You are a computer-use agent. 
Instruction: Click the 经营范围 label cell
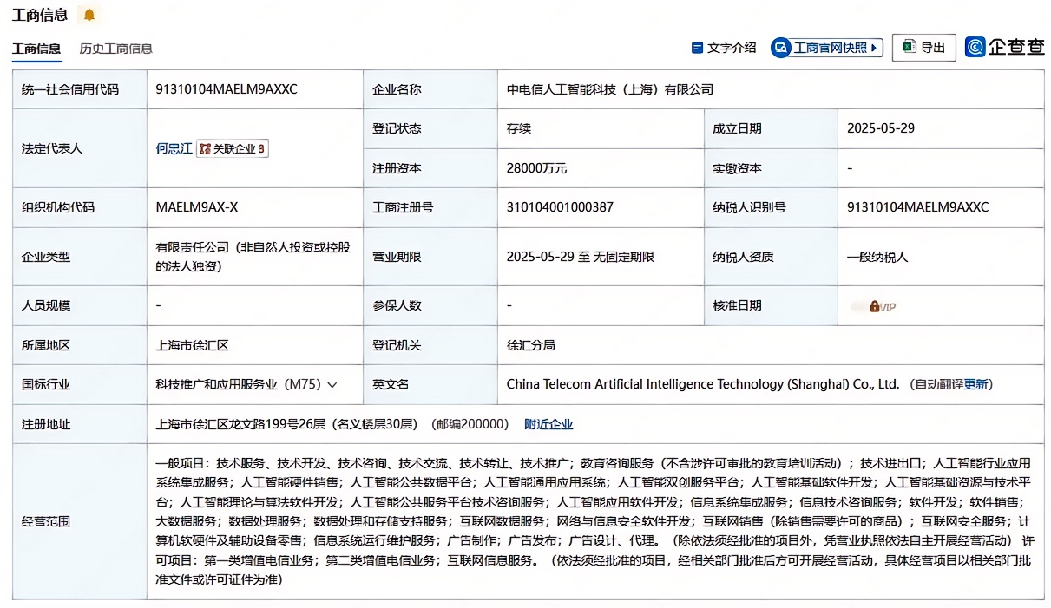point(80,522)
